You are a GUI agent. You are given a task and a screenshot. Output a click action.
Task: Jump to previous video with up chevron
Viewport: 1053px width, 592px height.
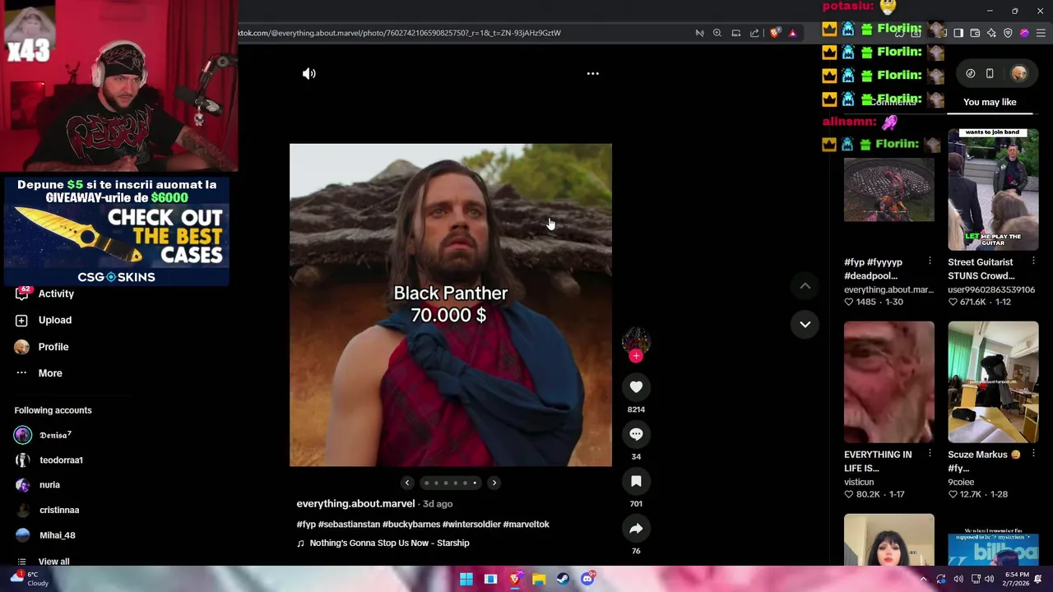805,286
